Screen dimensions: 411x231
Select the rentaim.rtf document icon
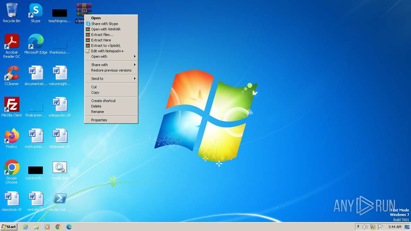(x=36, y=201)
